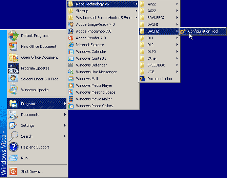Open Windows Photo Gallery menu entry
The image size is (227, 178).
pos(95,106)
